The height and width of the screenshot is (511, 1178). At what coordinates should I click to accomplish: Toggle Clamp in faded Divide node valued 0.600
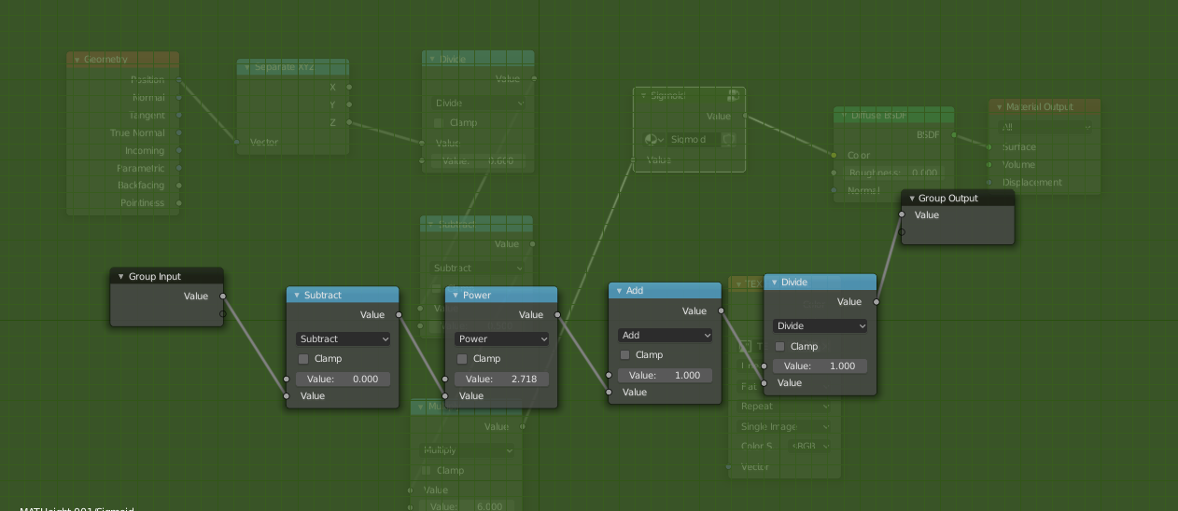click(439, 123)
